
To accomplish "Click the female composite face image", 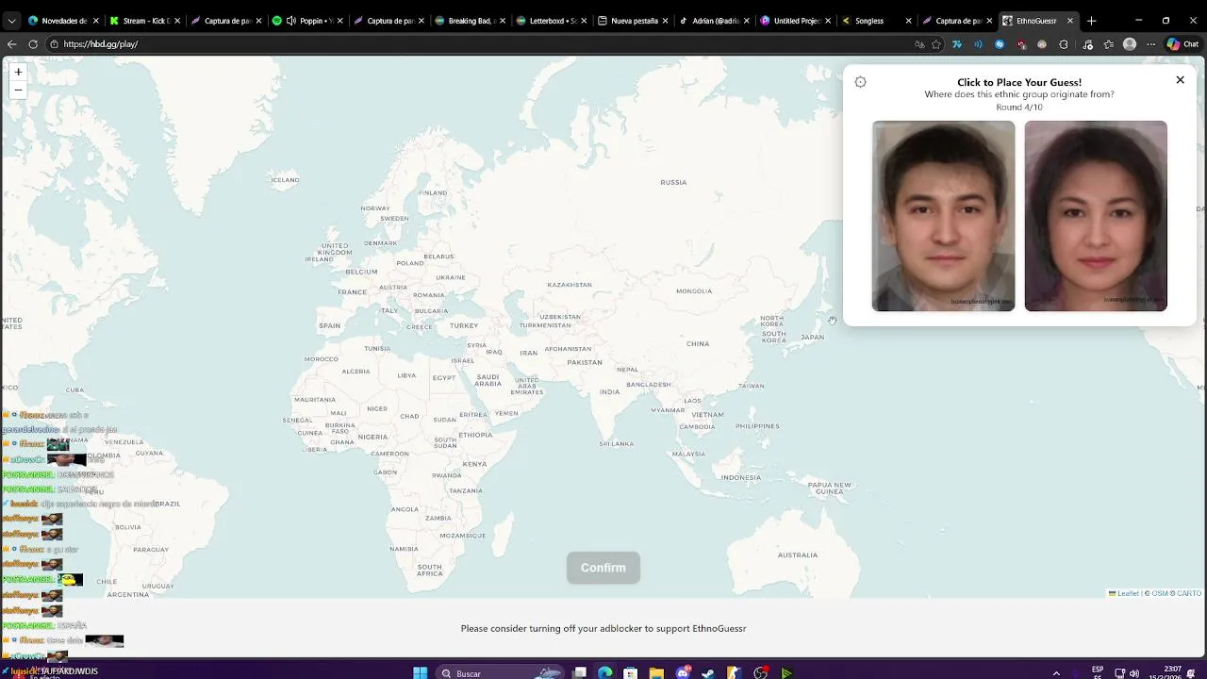I will 1096,216.
